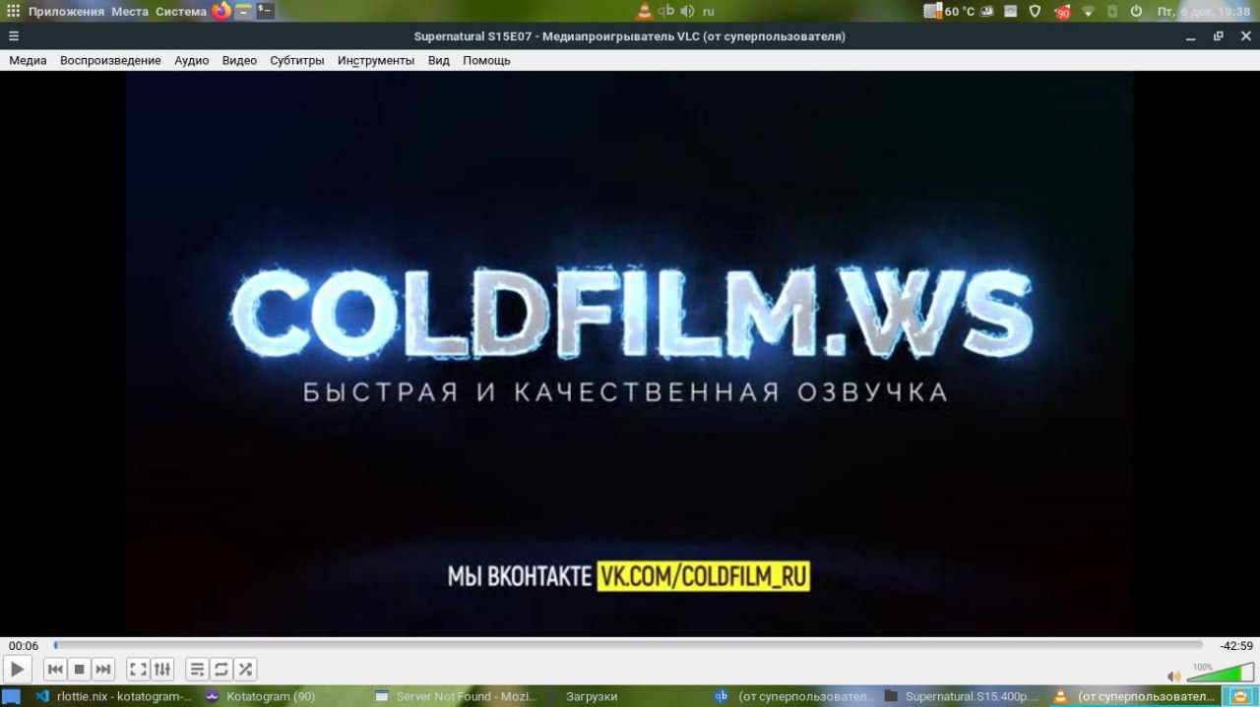Skip to the next media item
1260x707 pixels.
[103, 670]
